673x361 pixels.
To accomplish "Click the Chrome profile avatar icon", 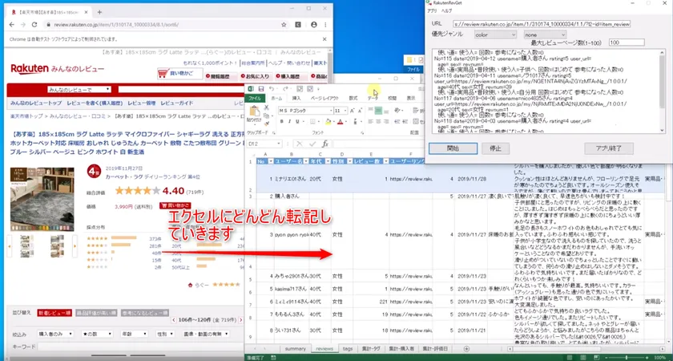I will click(314, 25).
